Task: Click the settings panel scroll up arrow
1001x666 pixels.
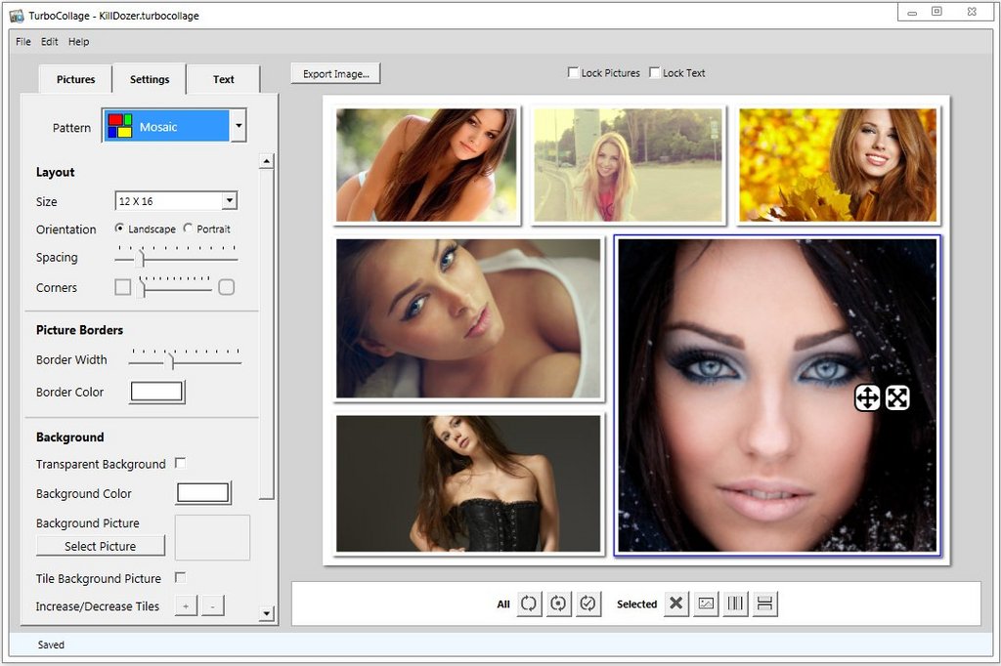Action: 266,161
